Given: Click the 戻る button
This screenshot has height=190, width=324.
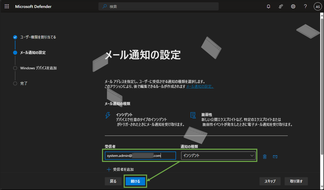Looking at the screenshot, I should pos(113,181).
